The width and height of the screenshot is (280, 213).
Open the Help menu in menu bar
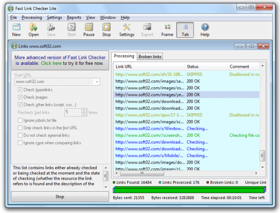point(125,18)
